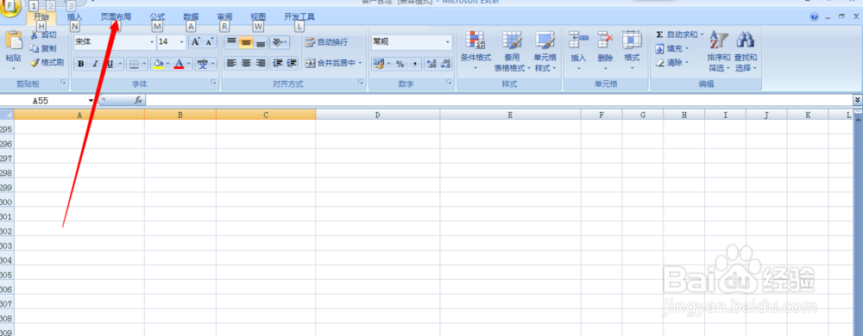Open the Merge and Center dropdown arrow
Image resolution: width=863 pixels, height=336 pixels.
[x=361, y=63]
